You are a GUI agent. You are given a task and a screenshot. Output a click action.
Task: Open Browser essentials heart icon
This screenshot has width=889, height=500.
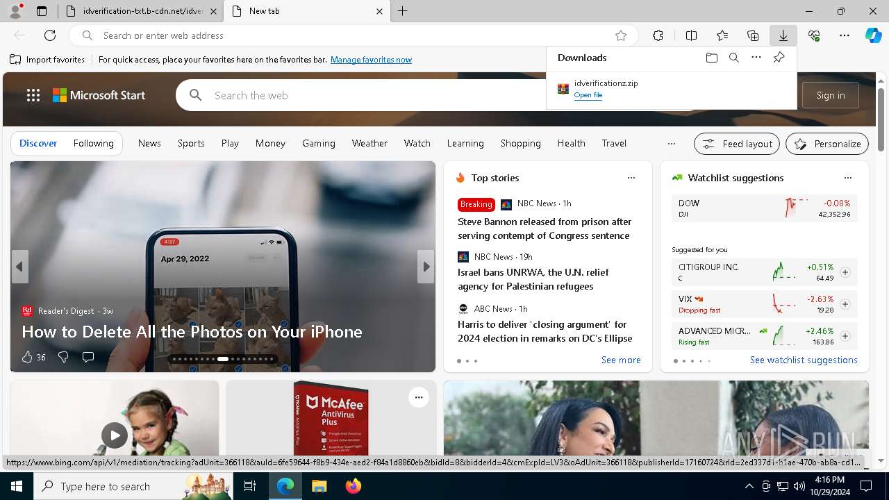814,35
